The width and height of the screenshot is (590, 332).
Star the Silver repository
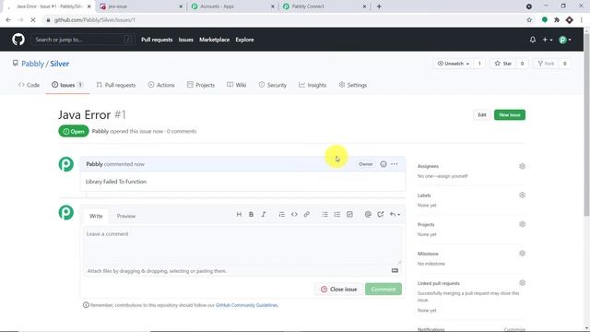click(502, 64)
